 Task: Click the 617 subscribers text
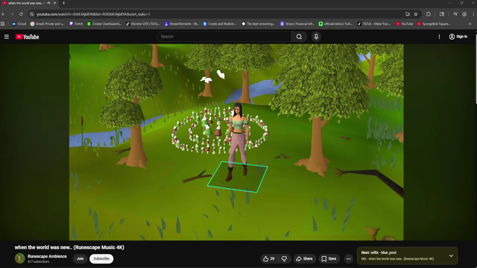[x=38, y=262]
